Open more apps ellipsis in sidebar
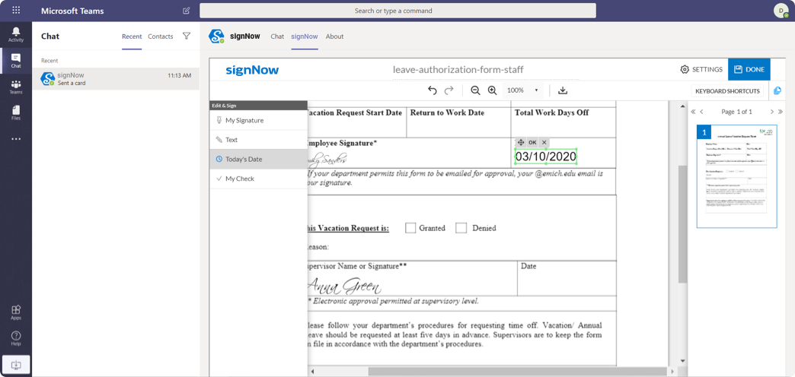The width and height of the screenshot is (795, 377). [16, 139]
